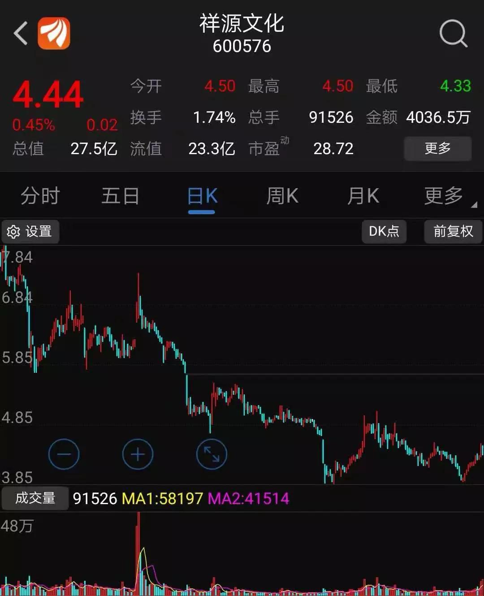Click the settings gear icon
This screenshot has width=484, height=596.
click(x=13, y=232)
